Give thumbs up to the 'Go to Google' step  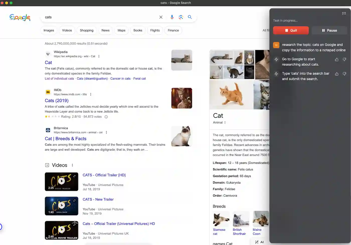coord(337,59)
